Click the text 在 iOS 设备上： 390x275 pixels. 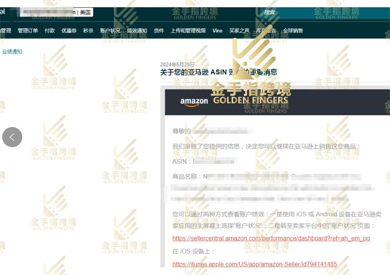(193, 251)
